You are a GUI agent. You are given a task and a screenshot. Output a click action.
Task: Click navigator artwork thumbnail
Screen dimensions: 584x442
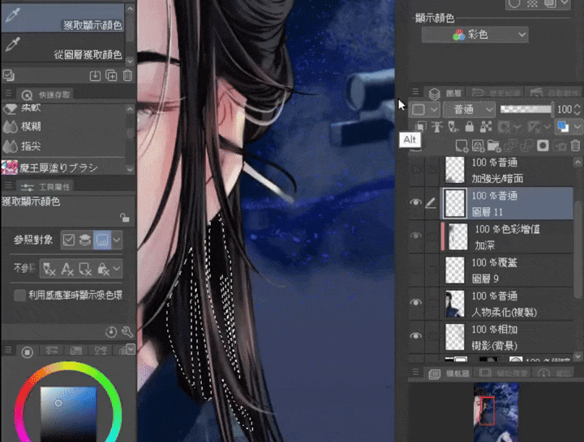click(x=496, y=412)
